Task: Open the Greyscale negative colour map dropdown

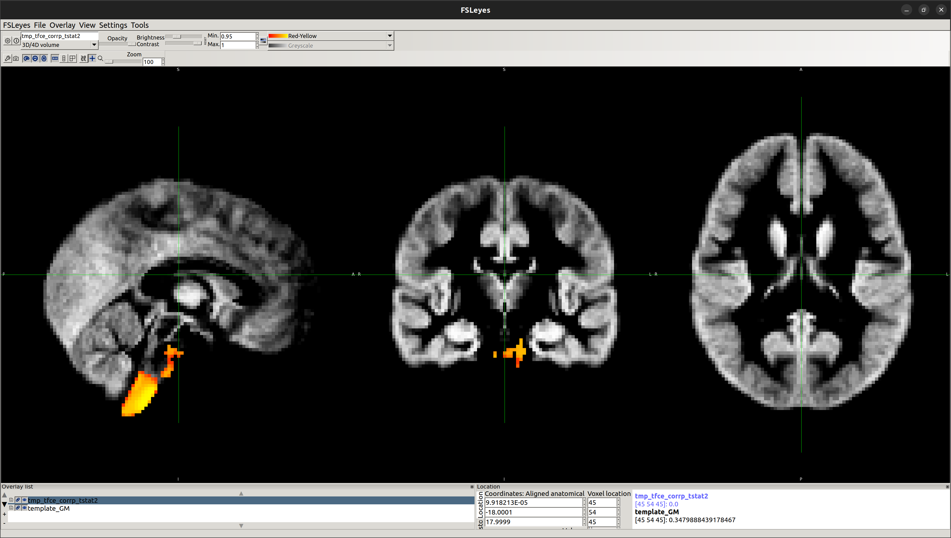Action: pyautogui.click(x=389, y=45)
